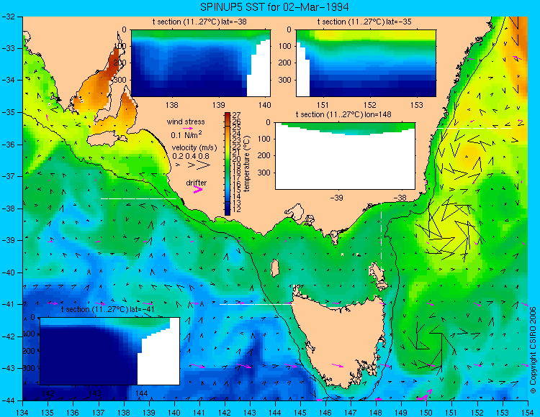Viewport: 540px width, 417px height.
Task: Click longitude axis label 135
Action: (x=48, y=413)
